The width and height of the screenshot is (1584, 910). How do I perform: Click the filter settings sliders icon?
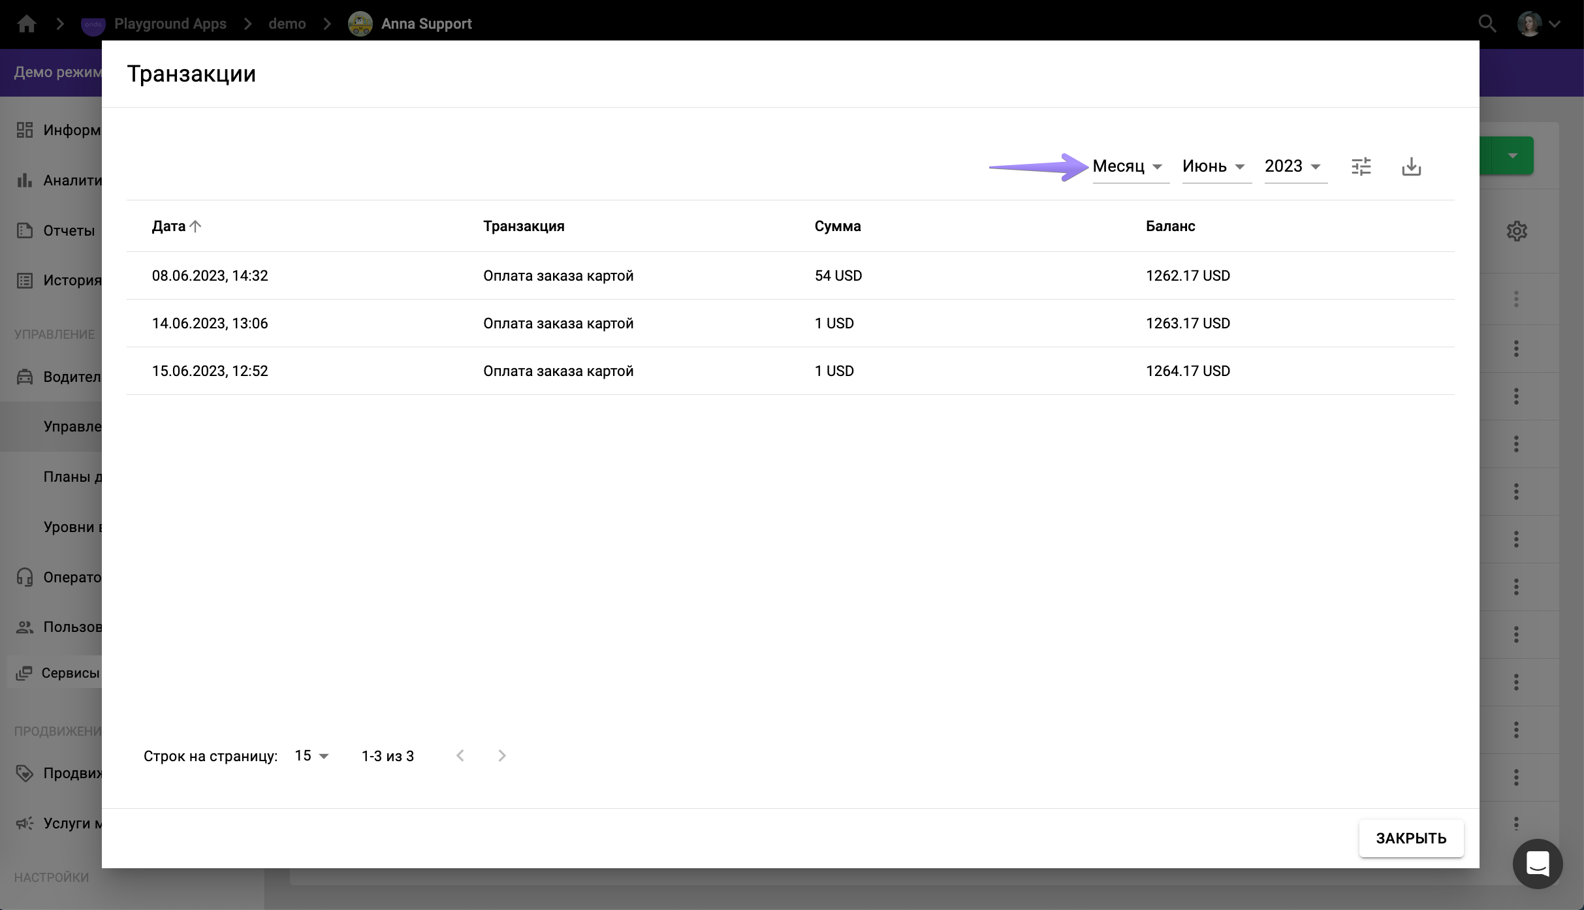coord(1361,166)
